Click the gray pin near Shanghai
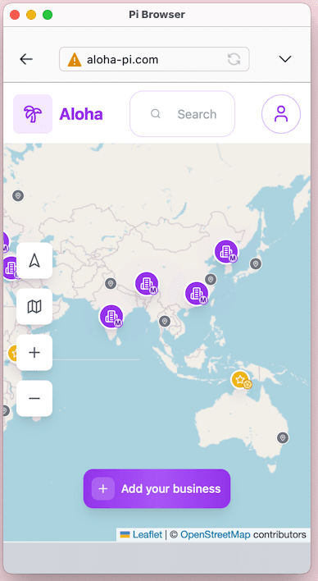Image resolution: width=318 pixels, height=581 pixels. point(211,279)
